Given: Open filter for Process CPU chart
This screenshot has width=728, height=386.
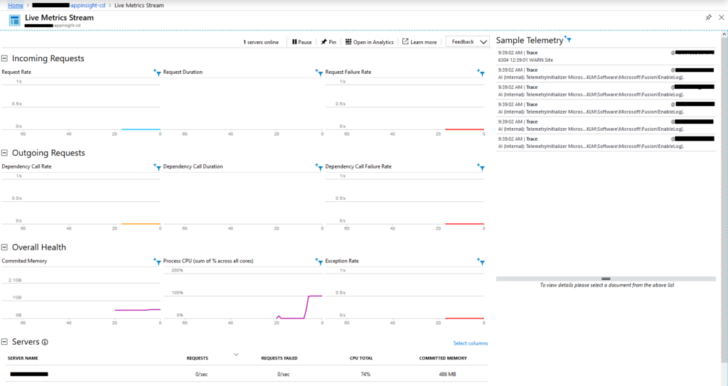Looking at the screenshot, I should [x=318, y=262].
